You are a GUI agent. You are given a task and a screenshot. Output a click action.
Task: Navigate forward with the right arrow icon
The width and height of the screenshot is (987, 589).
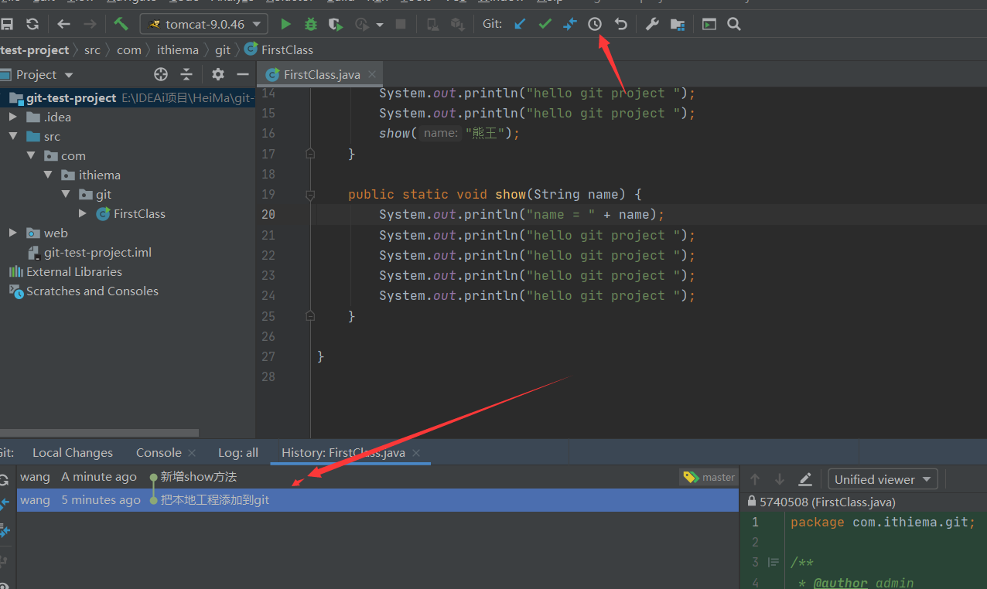(90, 24)
